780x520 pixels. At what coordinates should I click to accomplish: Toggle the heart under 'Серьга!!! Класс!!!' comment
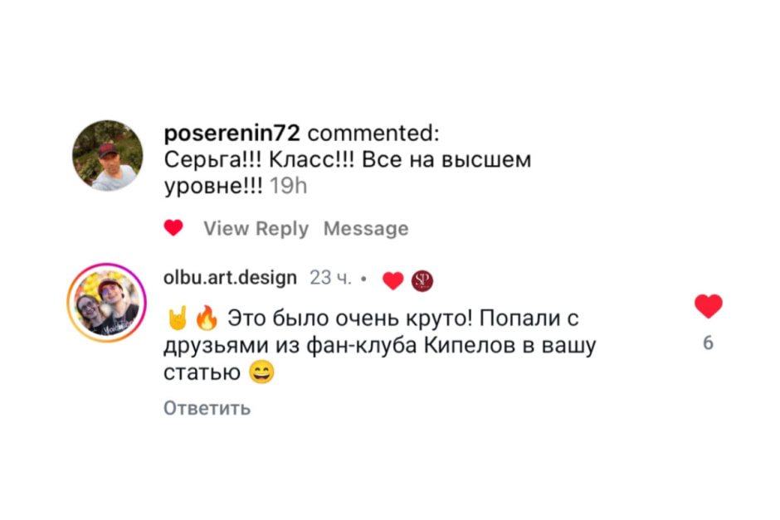(174, 227)
